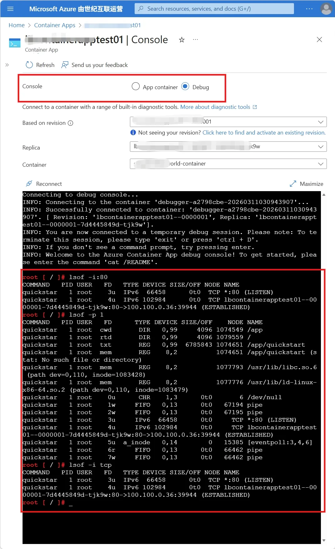Click '/dev/null' in terminal output

(265, 397)
